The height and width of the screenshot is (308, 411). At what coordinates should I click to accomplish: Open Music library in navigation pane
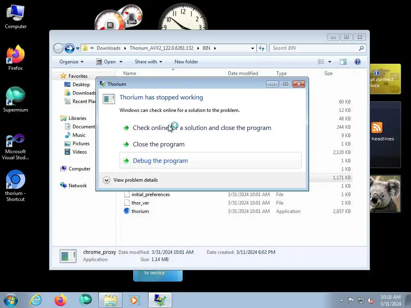coord(79,135)
